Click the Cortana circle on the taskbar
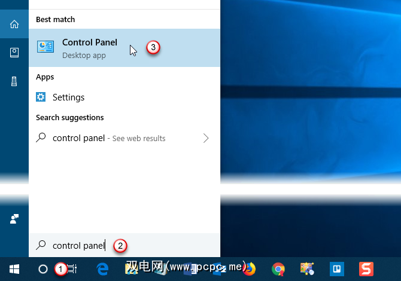401x281 pixels. coord(43,269)
